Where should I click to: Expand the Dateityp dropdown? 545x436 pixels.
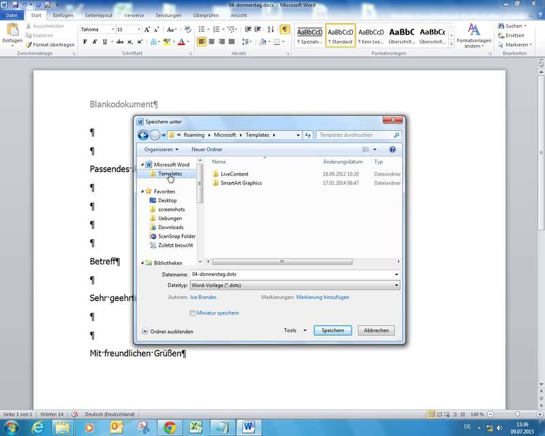point(396,285)
